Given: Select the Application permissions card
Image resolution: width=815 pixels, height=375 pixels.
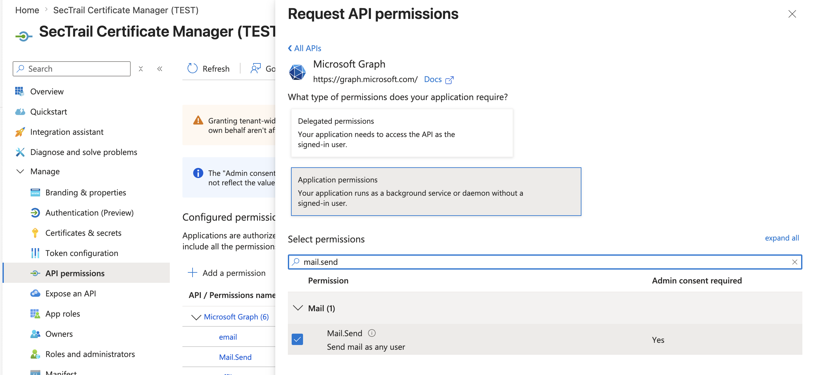Looking at the screenshot, I should pyautogui.click(x=436, y=192).
